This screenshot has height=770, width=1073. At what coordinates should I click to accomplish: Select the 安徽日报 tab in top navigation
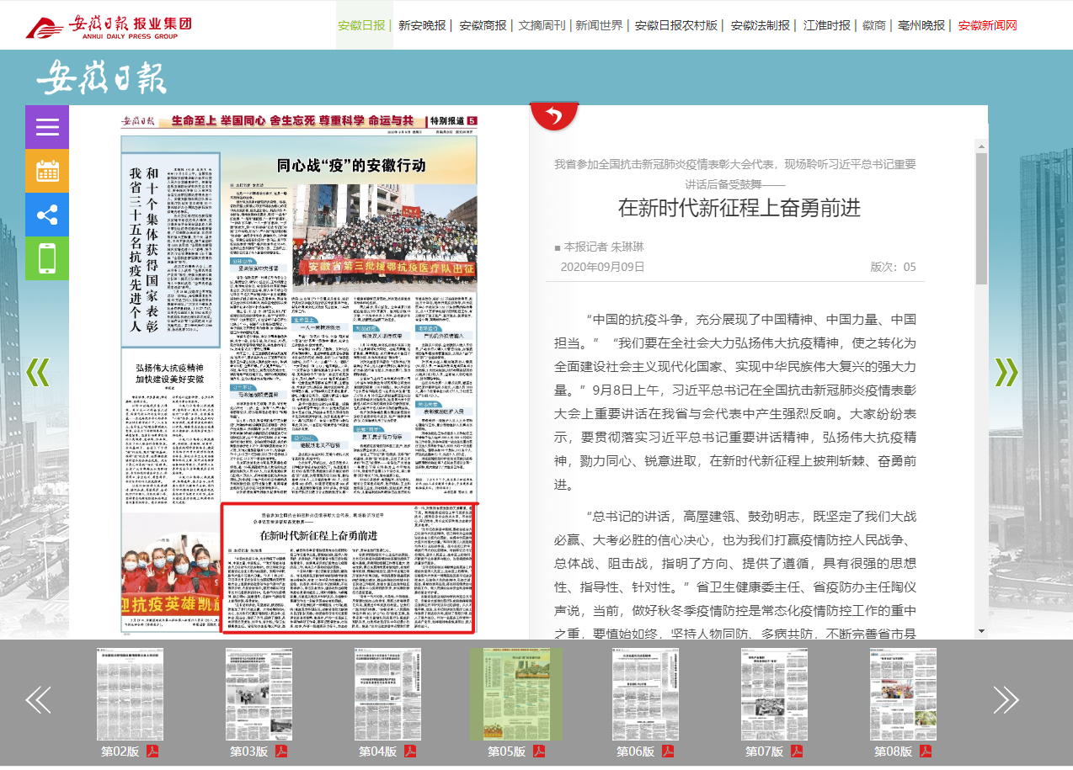[x=363, y=25]
